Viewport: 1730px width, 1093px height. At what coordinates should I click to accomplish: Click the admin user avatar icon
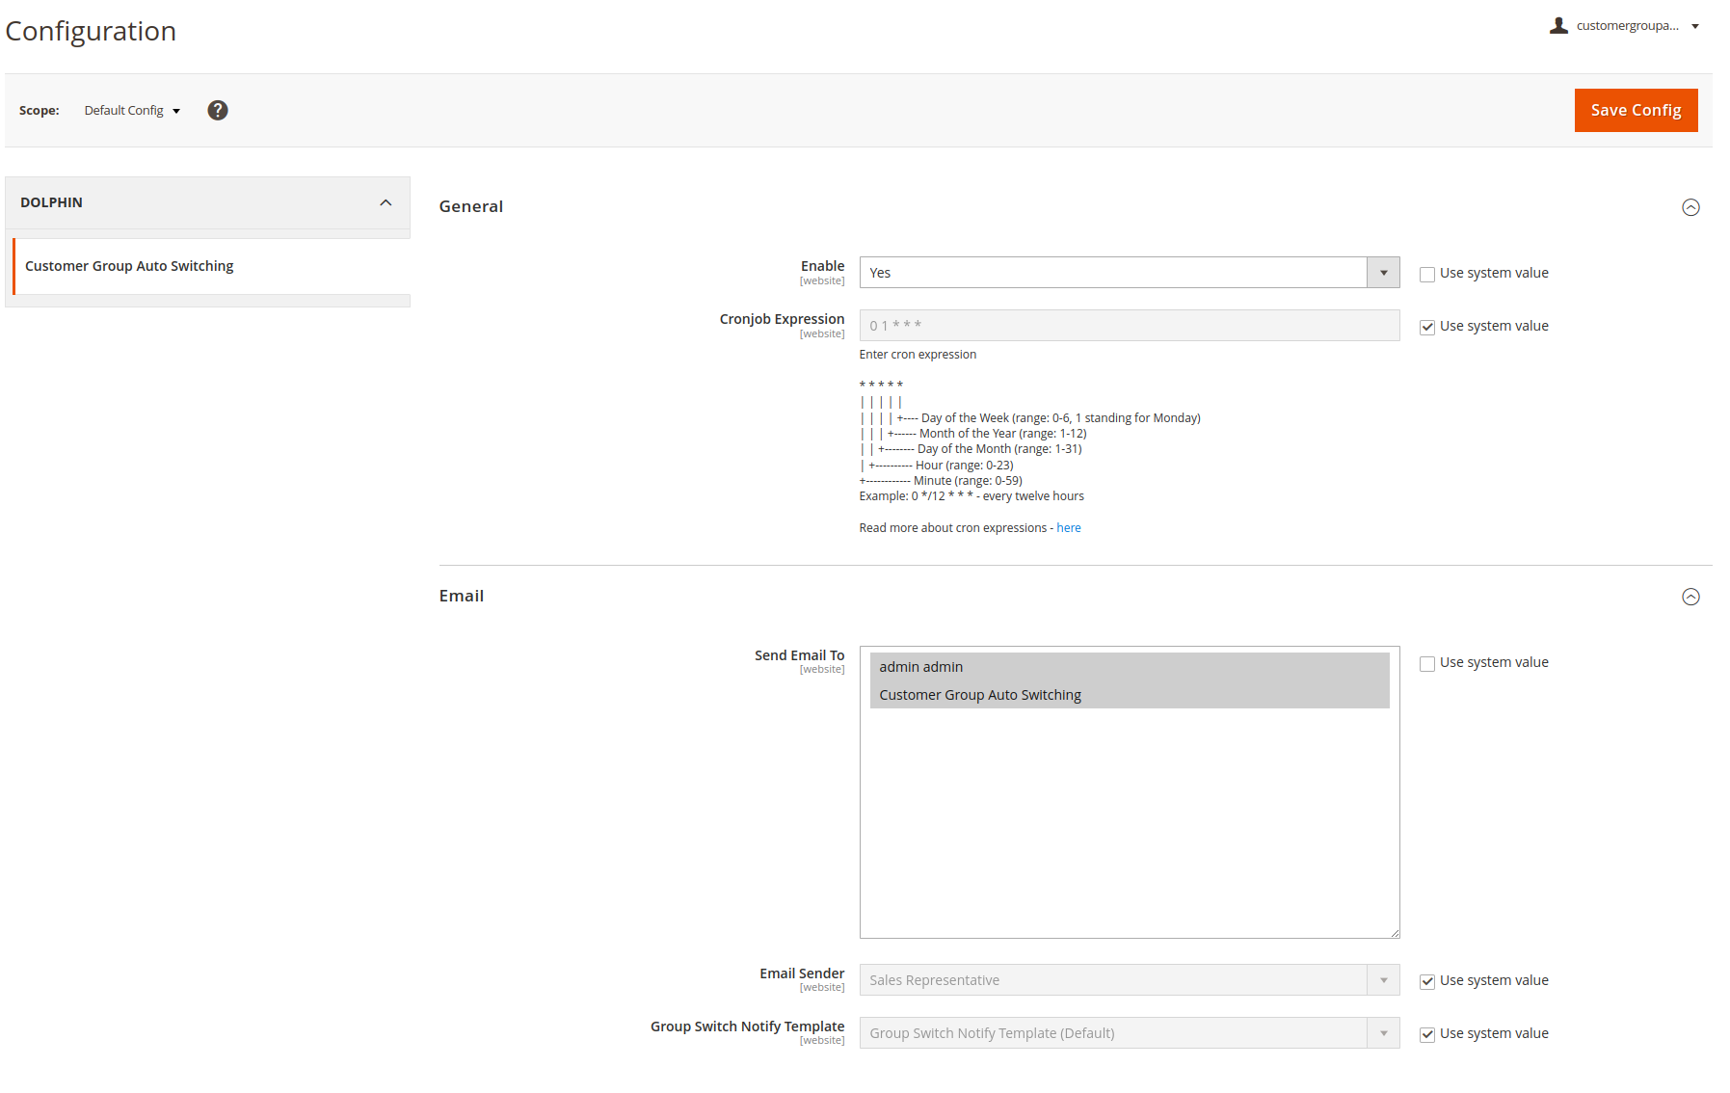(x=1558, y=26)
